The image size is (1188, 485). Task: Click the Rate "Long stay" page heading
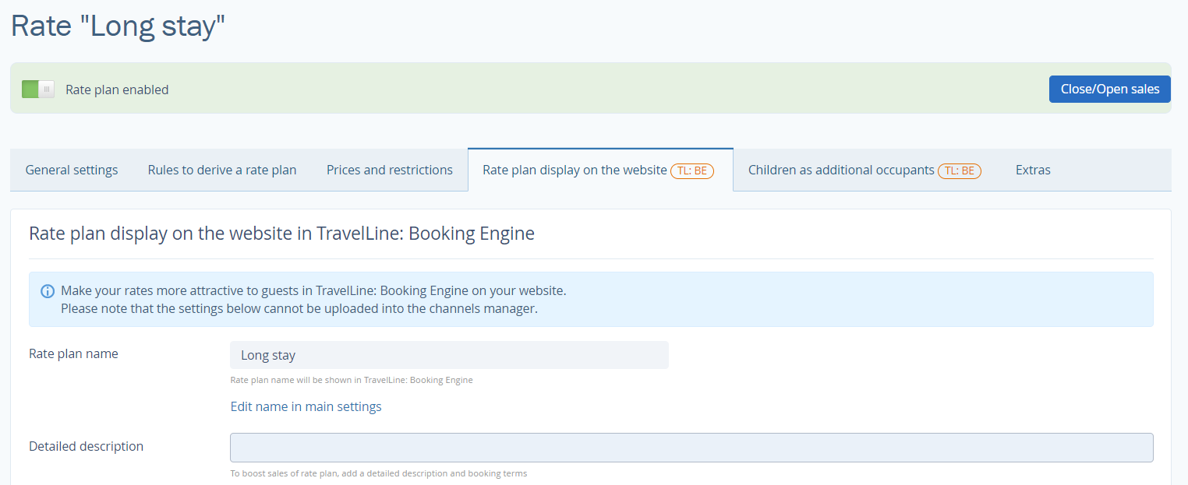tap(118, 26)
